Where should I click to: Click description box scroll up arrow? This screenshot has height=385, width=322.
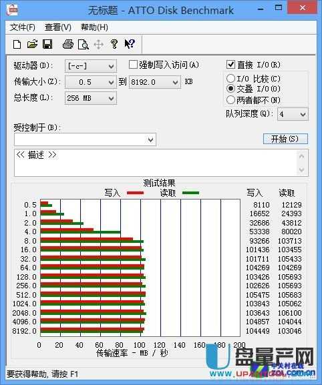tap(302, 156)
